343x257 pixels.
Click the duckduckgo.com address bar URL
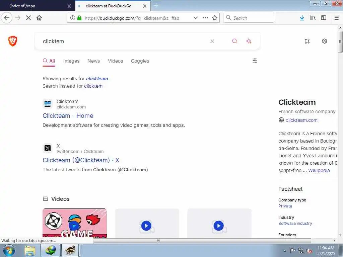[x=132, y=18]
